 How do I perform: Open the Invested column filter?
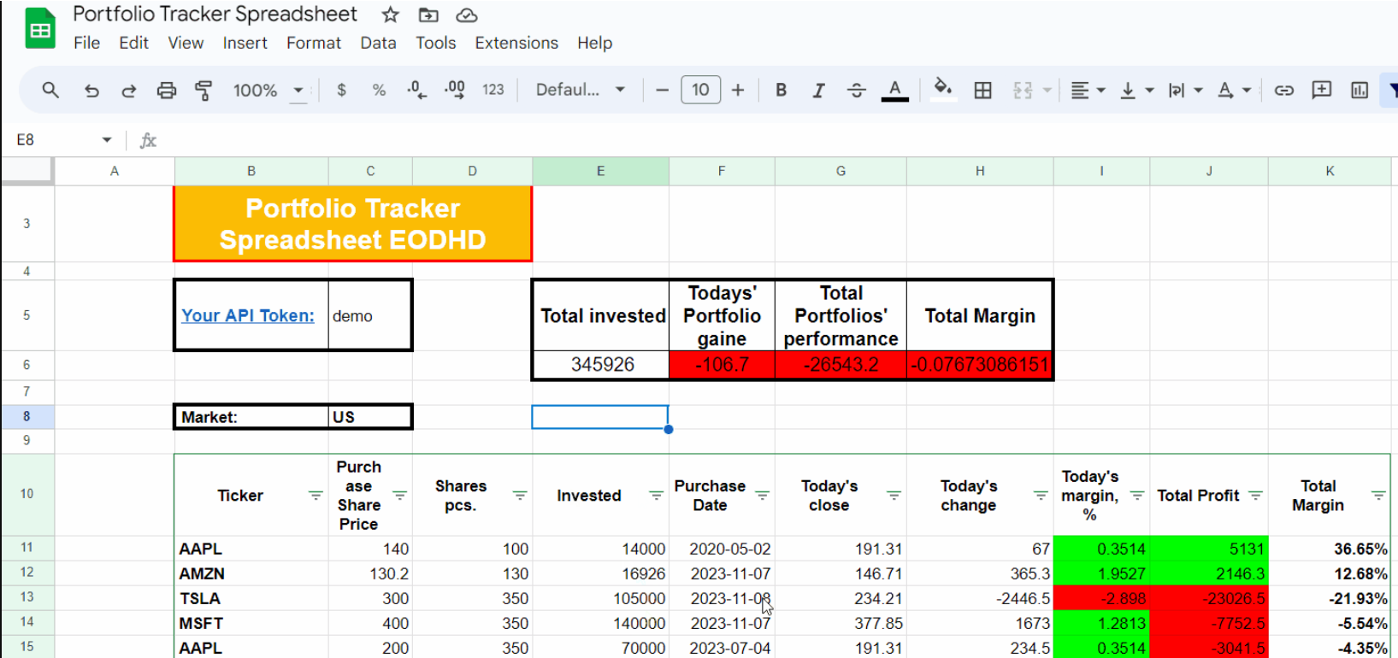coord(656,496)
